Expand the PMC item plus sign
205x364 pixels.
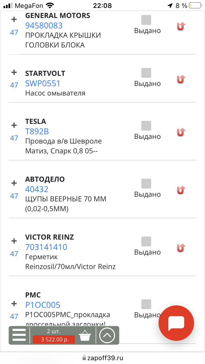coord(14,304)
